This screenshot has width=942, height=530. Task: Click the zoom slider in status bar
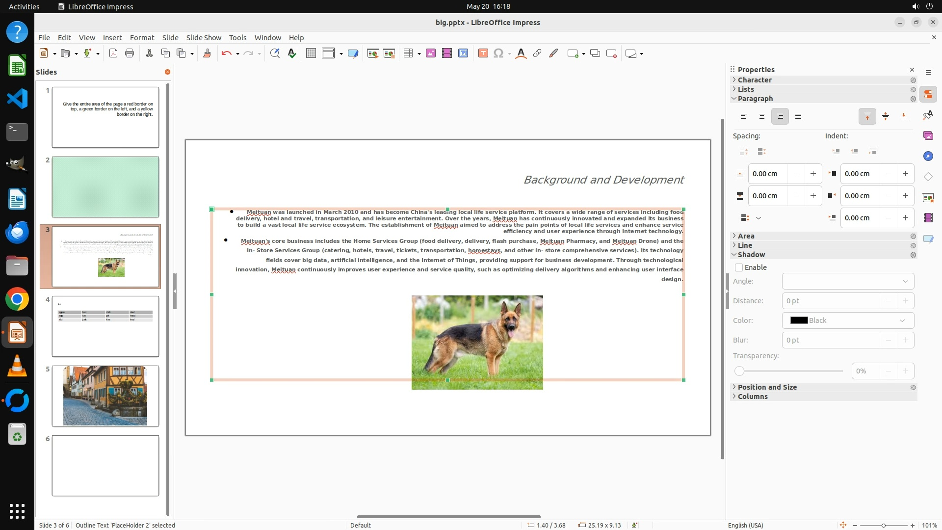(883, 525)
